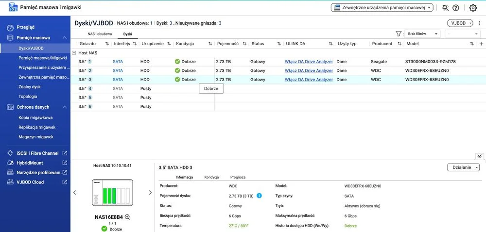Open the wrench settings tool icon
Viewport: 486px width, 232px height.
445,8
